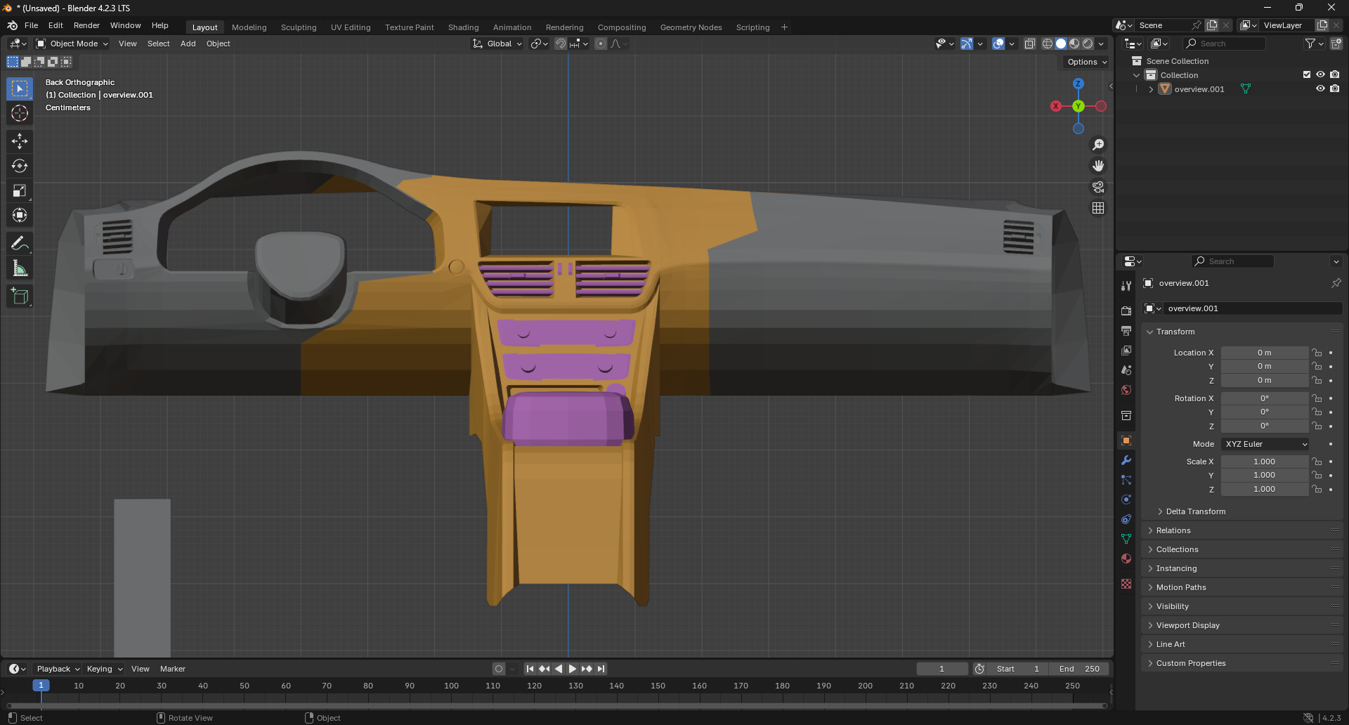Click the pan view hand icon
This screenshot has height=725, width=1349.
pos(1098,166)
